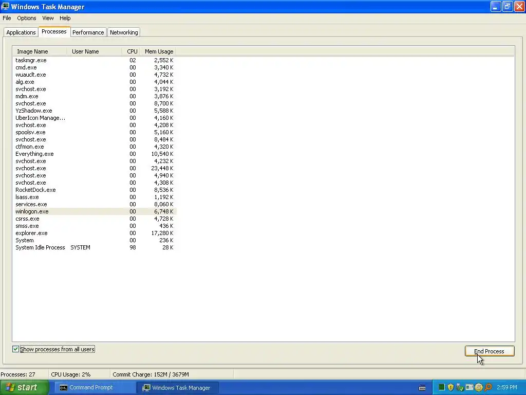
Task: Switch to the Applications tab
Action: click(x=21, y=32)
